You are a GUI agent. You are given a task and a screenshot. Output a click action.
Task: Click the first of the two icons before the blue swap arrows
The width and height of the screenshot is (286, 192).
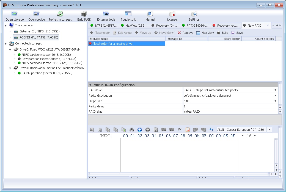tap(196, 130)
